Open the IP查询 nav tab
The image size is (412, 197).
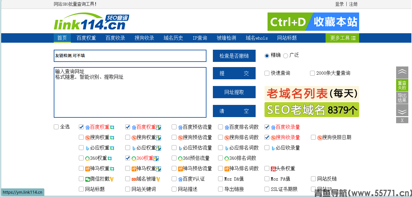click(x=200, y=38)
